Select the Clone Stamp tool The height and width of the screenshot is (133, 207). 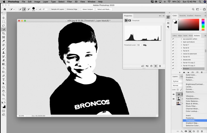click(x=4, y=53)
